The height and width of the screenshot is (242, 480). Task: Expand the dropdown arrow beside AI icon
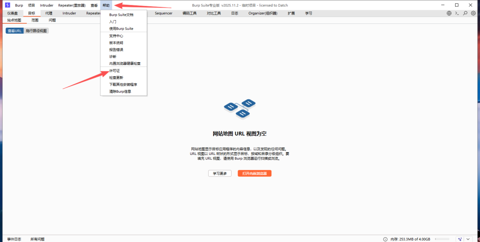point(469,239)
